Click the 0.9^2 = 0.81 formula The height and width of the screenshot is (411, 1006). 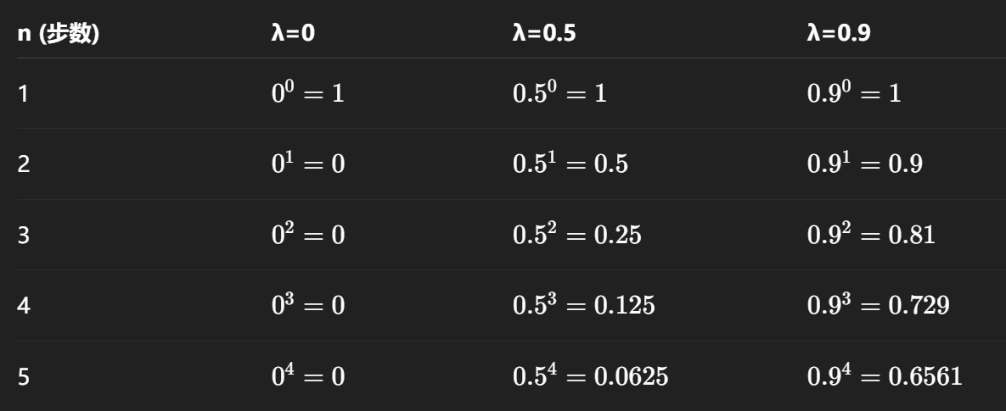tap(871, 235)
